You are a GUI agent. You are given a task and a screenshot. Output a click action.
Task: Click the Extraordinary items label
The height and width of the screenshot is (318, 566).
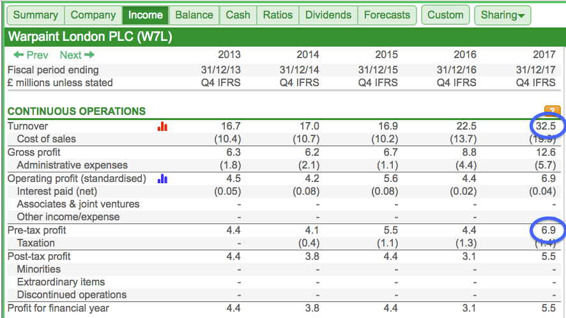click(61, 282)
